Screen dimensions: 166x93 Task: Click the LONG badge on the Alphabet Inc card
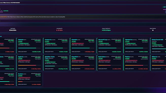(127, 42)
